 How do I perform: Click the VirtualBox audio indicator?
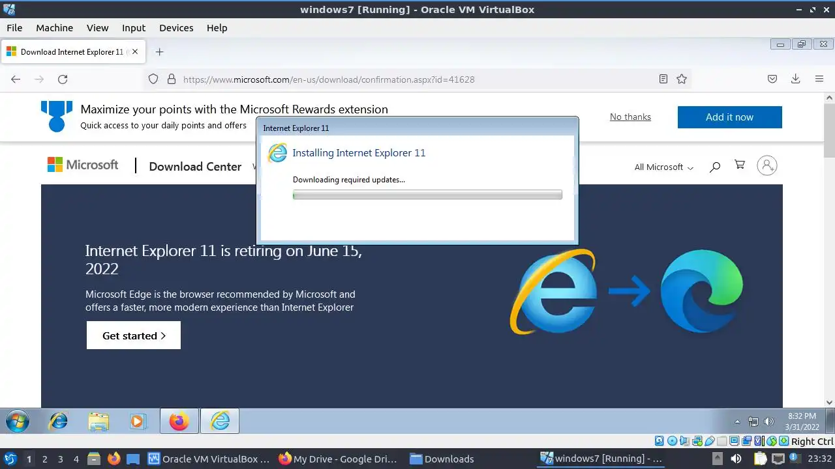point(685,442)
